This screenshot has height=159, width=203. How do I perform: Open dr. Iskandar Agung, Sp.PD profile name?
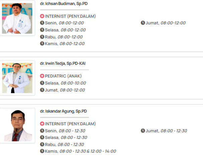point(64,111)
